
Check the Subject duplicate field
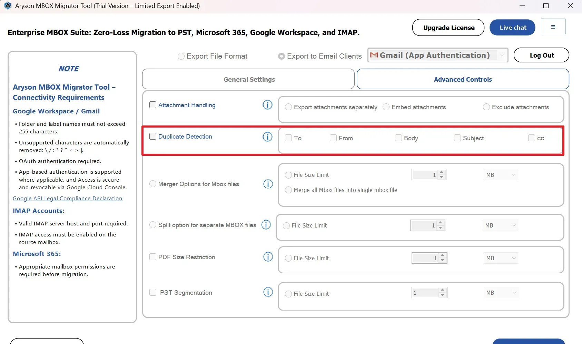457,138
